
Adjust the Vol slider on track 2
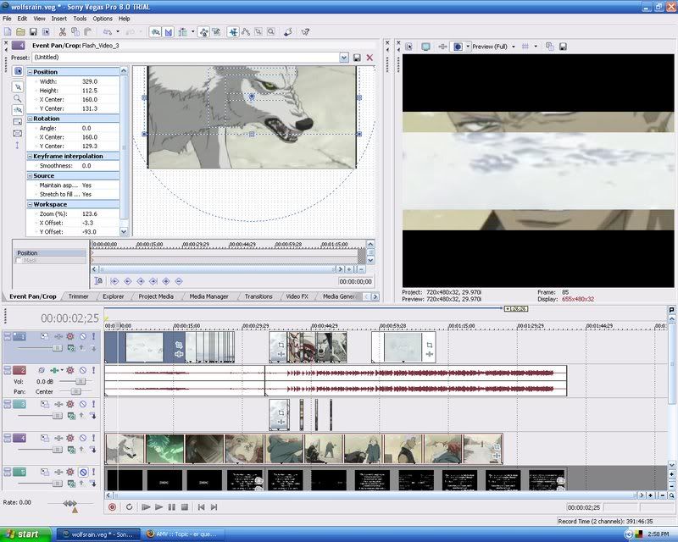point(80,381)
